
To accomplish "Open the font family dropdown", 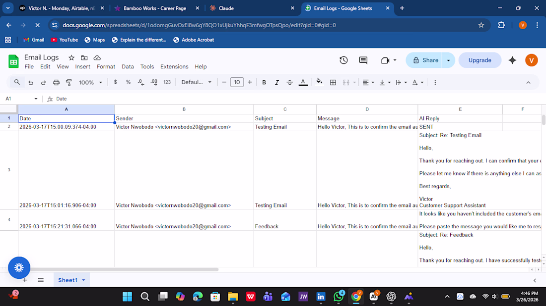I will pyautogui.click(x=196, y=82).
